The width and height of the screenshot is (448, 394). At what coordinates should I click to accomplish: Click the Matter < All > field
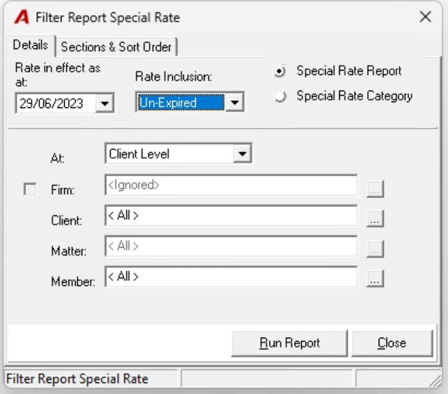point(231,246)
